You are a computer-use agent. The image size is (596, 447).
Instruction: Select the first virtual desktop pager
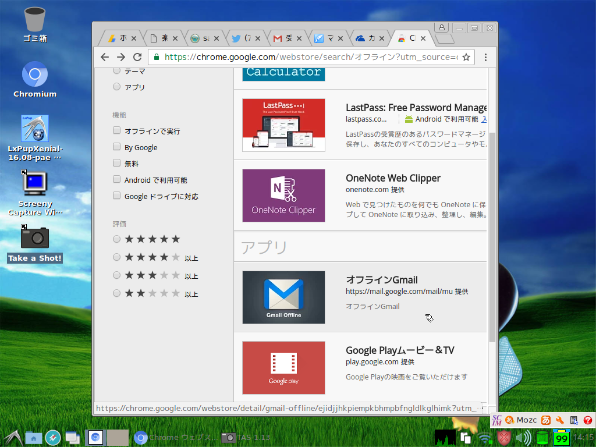(x=95, y=438)
